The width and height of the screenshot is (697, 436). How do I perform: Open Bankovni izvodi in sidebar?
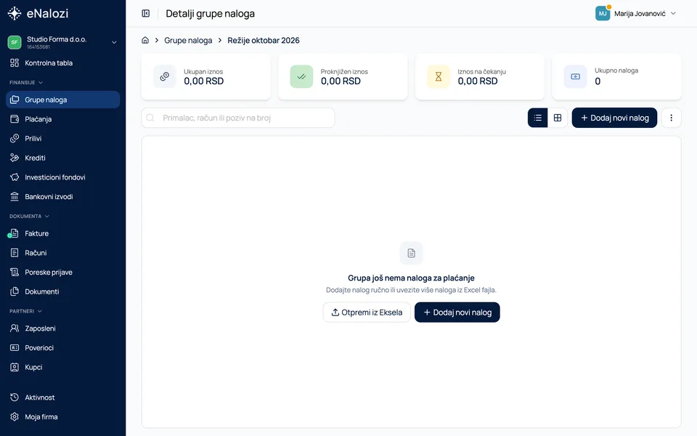click(62, 197)
